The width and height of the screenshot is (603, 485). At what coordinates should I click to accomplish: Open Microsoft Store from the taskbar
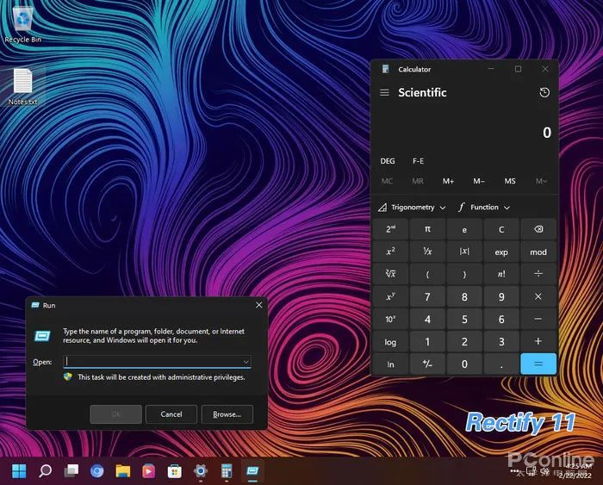pyautogui.click(x=174, y=470)
